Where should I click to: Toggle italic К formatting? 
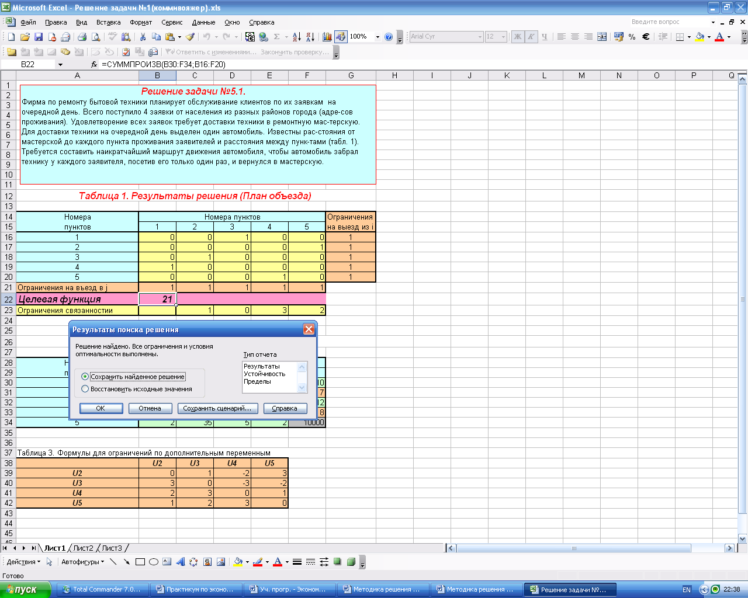531,37
